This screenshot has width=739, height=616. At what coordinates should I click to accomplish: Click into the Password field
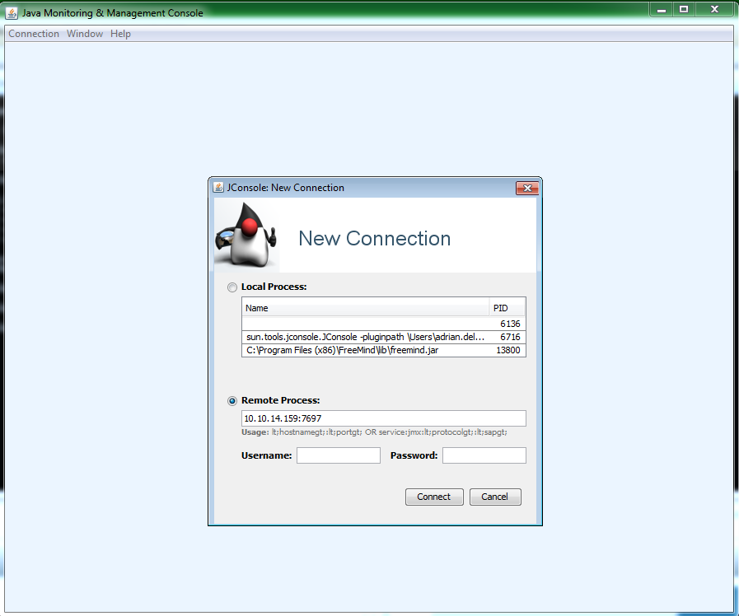click(x=484, y=455)
